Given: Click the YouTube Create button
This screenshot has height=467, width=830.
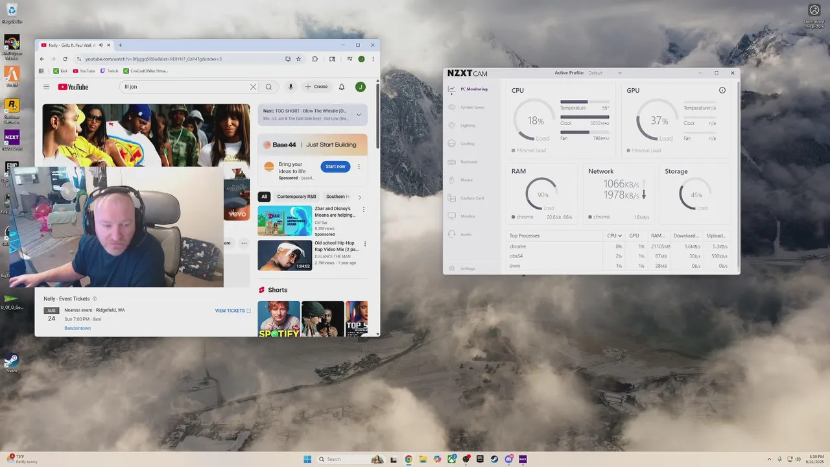Looking at the screenshot, I should point(316,87).
